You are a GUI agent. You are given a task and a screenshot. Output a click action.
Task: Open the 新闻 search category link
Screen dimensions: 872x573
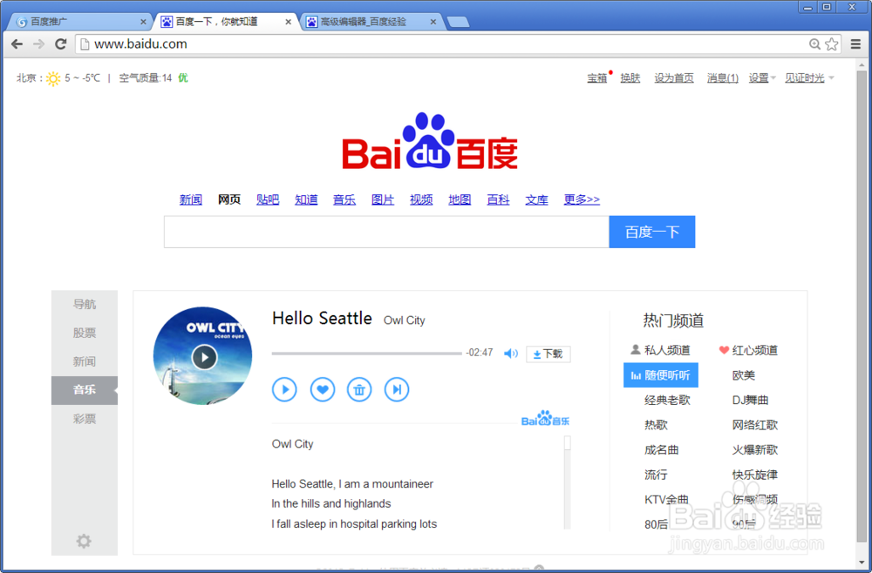pyautogui.click(x=191, y=199)
